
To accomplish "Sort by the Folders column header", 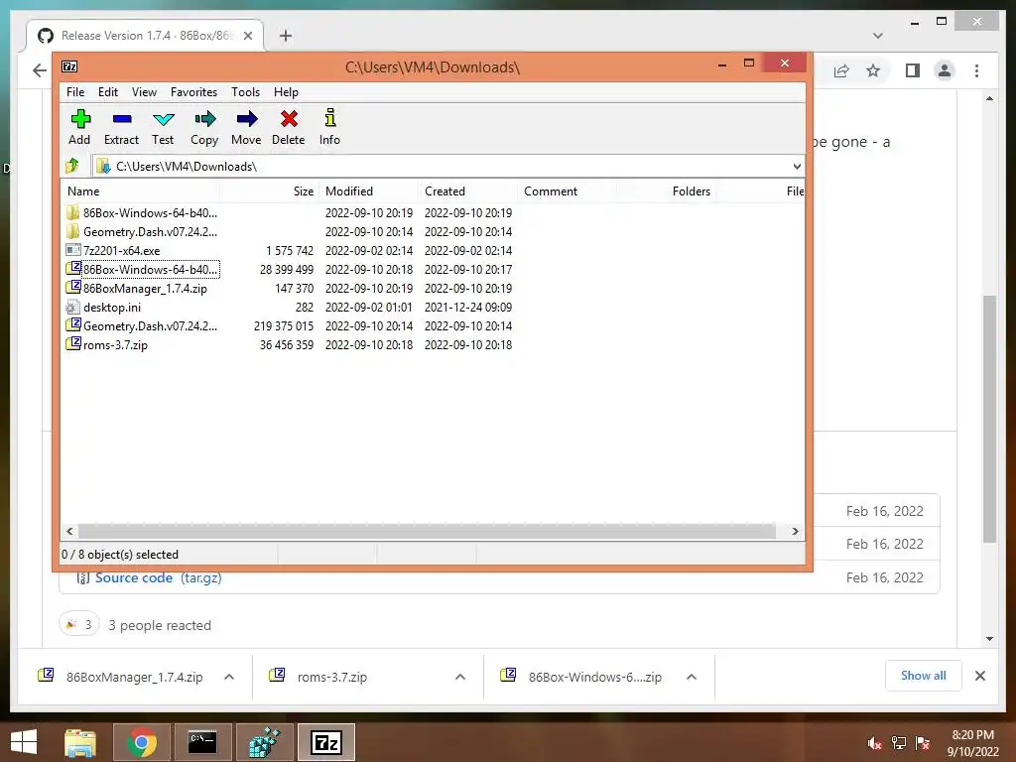I will coord(666,191).
